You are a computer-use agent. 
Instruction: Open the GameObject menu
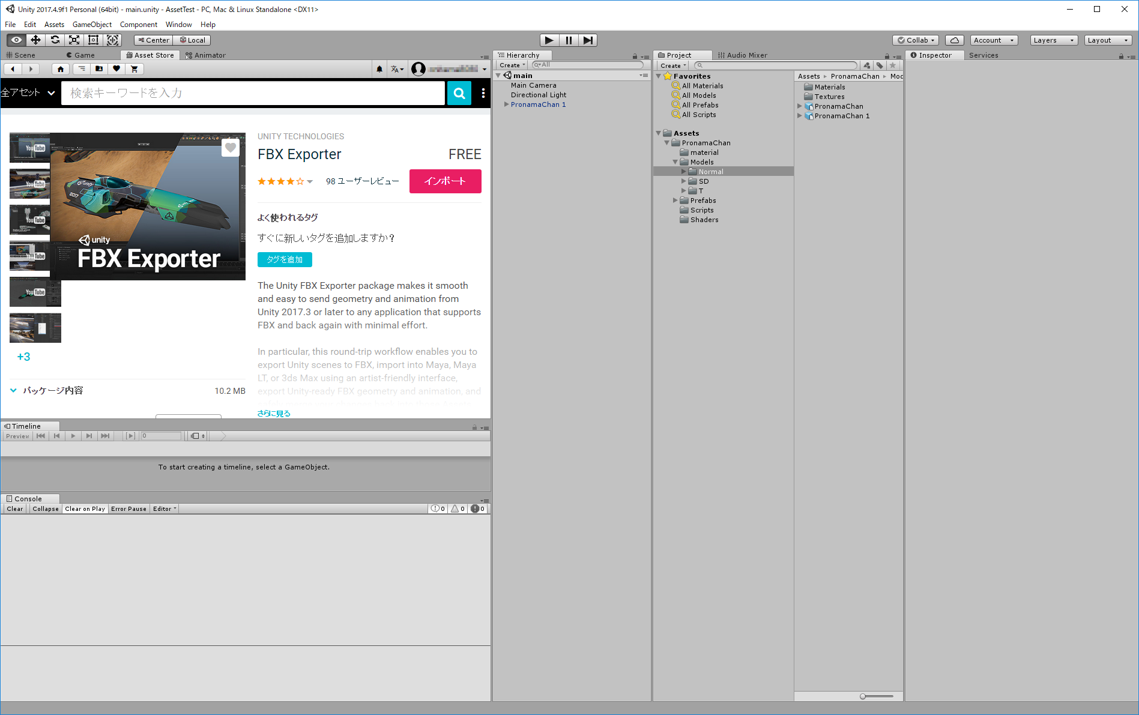tap(92, 25)
